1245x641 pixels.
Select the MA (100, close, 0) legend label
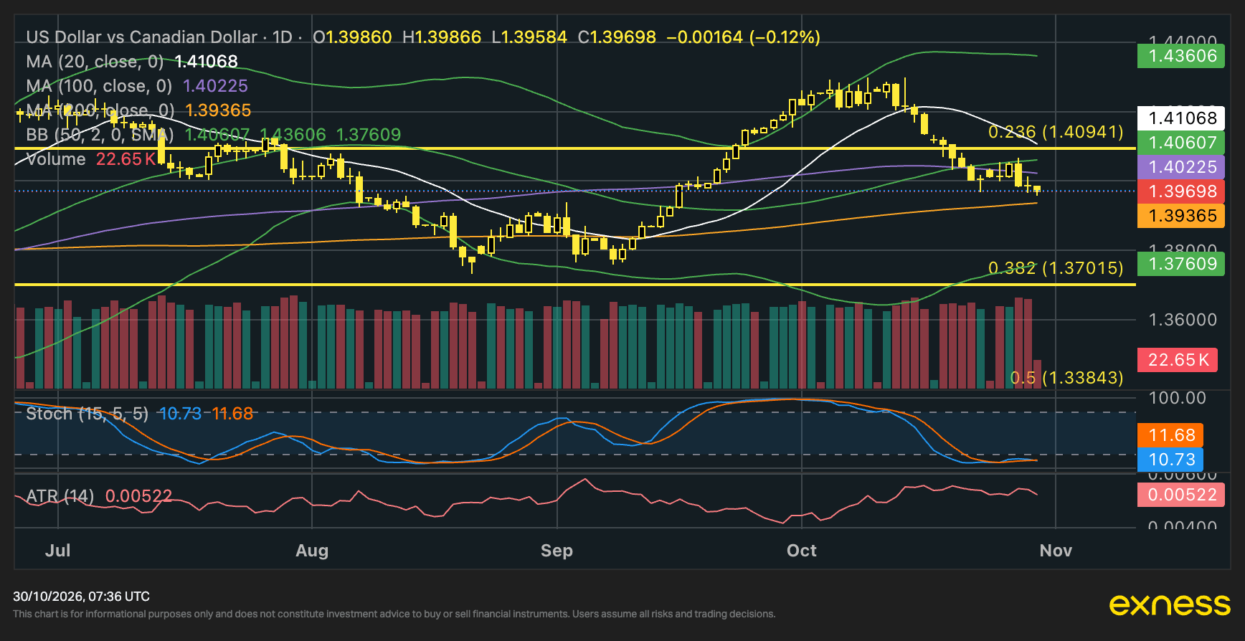tap(99, 86)
